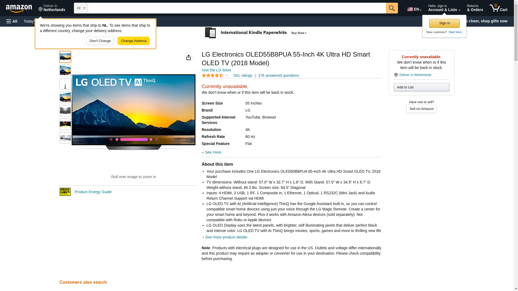
Task: Open the language EN dropdown
Action: [414, 9]
